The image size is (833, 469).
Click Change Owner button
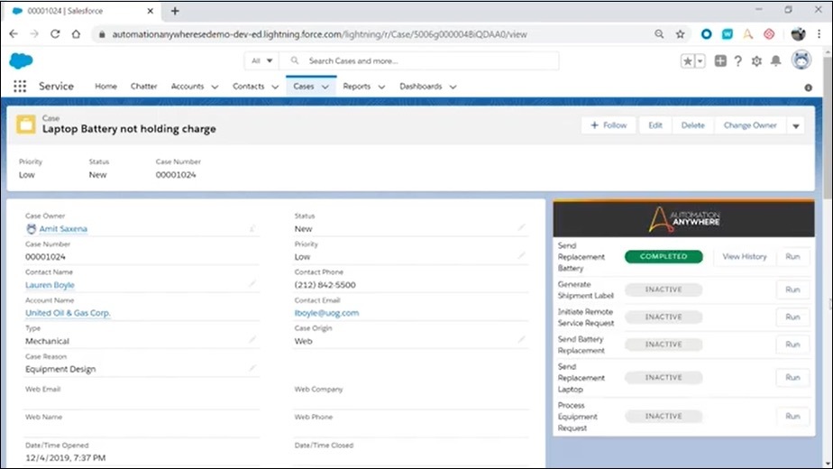(750, 125)
